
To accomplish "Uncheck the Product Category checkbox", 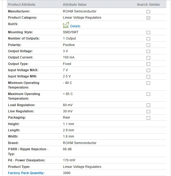I will pyautogui.click(x=148, y=18).
